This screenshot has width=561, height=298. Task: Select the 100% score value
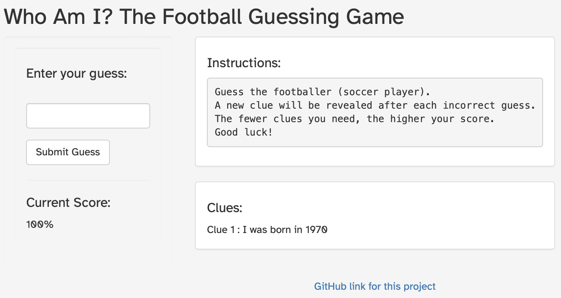click(40, 224)
